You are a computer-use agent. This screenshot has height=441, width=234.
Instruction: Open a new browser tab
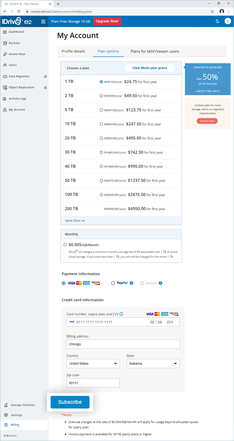coord(58,4)
